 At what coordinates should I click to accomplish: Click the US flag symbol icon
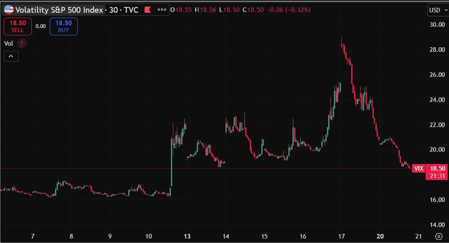(x=9, y=10)
